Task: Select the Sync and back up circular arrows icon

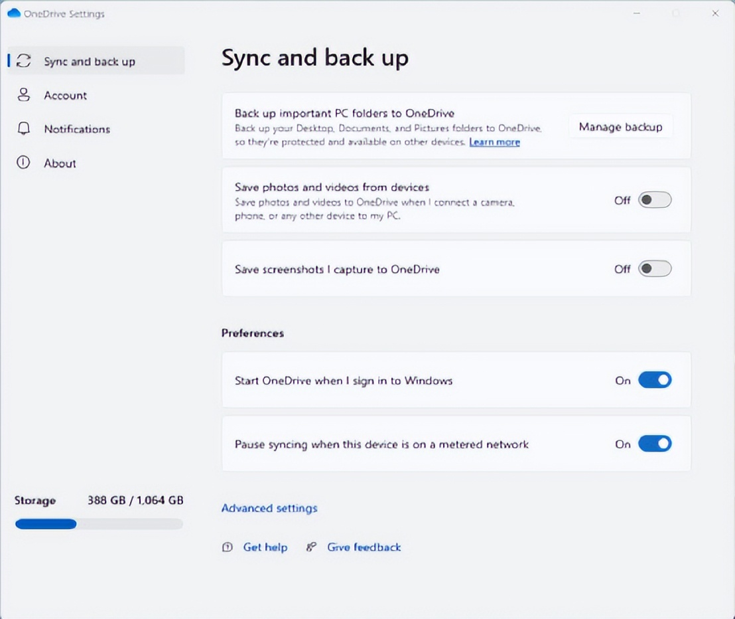Action: [24, 60]
